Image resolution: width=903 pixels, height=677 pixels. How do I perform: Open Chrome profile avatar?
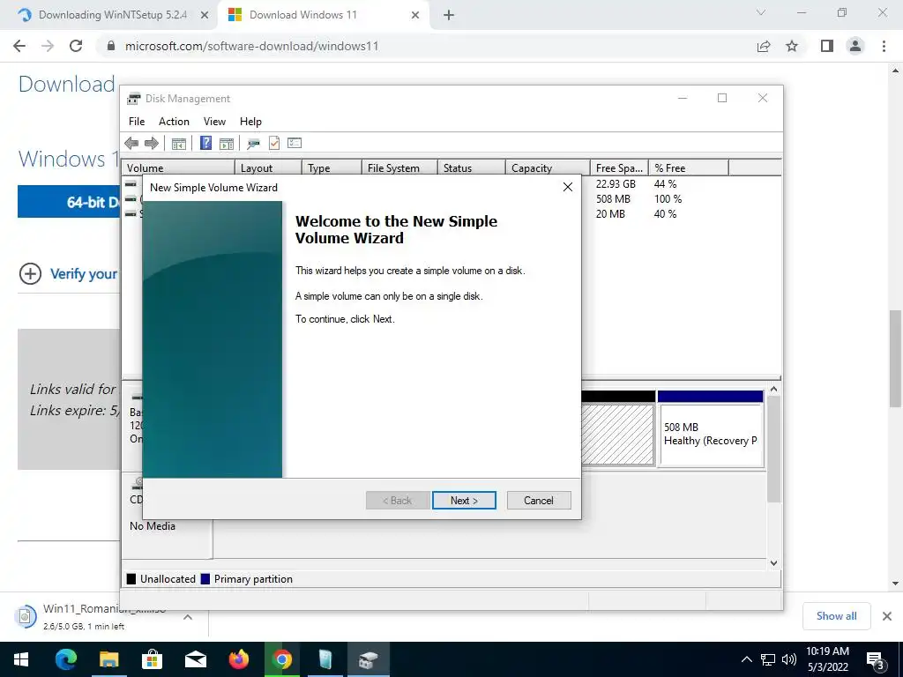coord(855,46)
